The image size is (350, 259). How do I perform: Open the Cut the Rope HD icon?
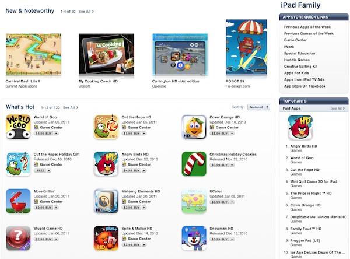tap(106, 127)
